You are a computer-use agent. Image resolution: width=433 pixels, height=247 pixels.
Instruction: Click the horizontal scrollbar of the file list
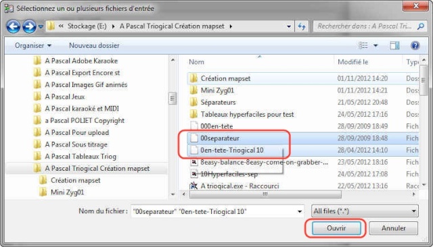click(265, 194)
